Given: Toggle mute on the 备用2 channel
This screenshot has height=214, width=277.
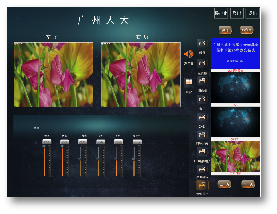Looking at the screenshot, I should point(137,142).
